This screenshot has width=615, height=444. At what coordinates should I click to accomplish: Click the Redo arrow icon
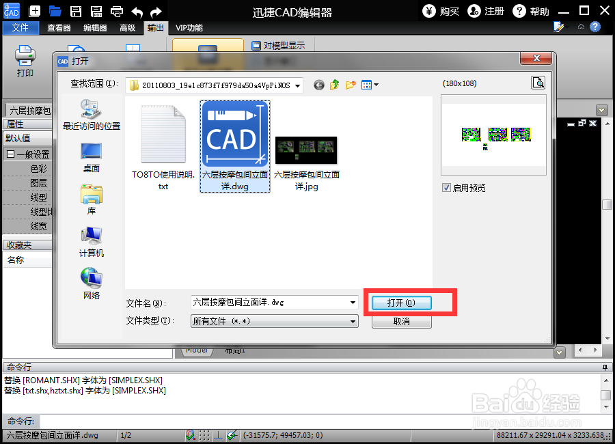(x=156, y=12)
